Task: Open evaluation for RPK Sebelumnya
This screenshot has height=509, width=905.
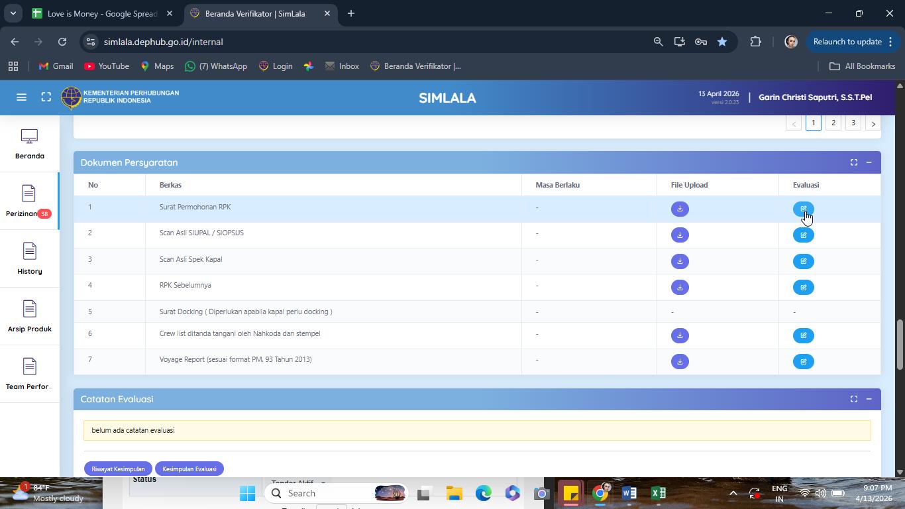Action: tap(804, 288)
